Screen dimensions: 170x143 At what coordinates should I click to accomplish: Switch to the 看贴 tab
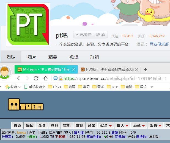(11, 57)
